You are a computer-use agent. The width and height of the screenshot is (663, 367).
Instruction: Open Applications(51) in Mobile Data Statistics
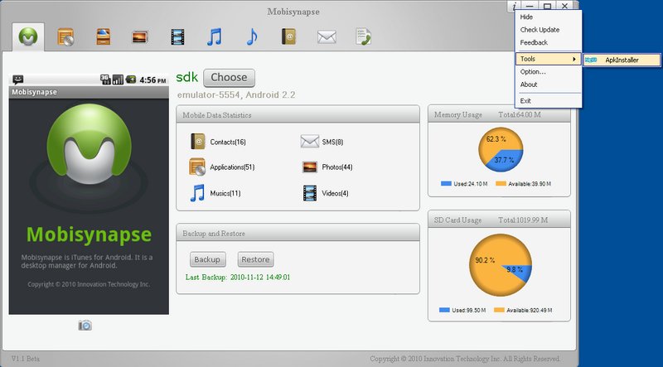(221, 167)
